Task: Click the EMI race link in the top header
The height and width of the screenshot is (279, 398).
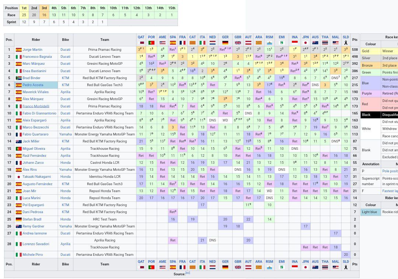Action: coord(282,37)
